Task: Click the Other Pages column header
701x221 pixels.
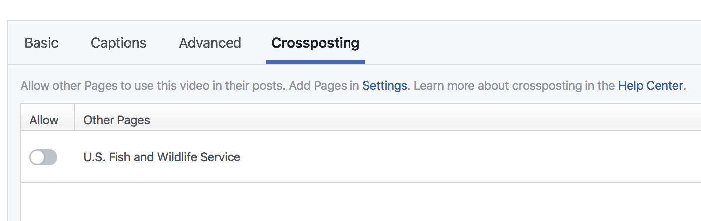Action: coord(117,120)
